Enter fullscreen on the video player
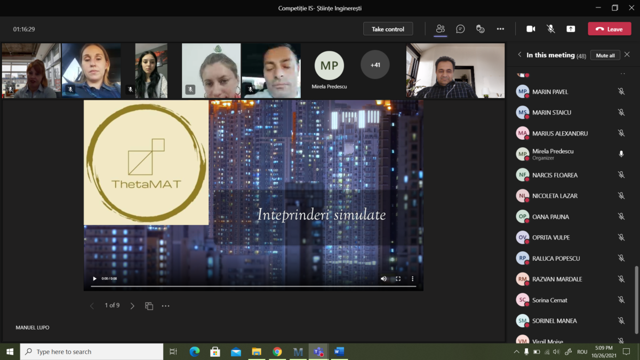This screenshot has height=360, width=640. click(x=398, y=278)
